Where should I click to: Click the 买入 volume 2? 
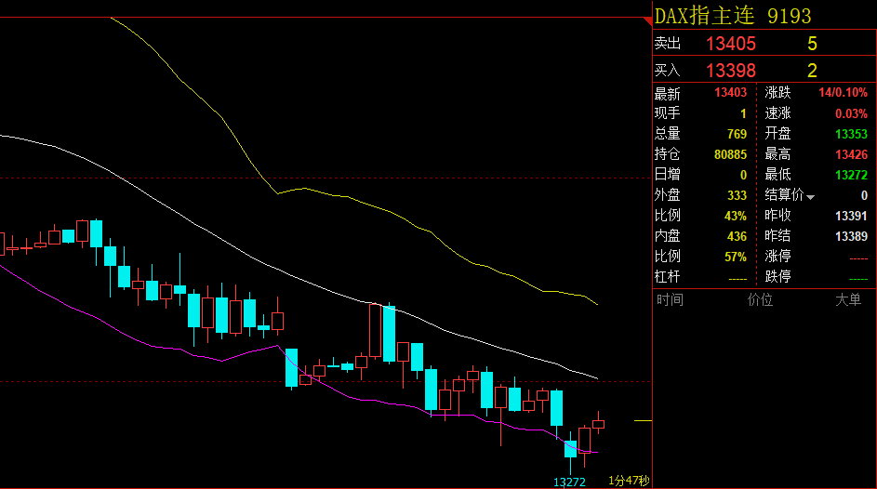(x=812, y=71)
